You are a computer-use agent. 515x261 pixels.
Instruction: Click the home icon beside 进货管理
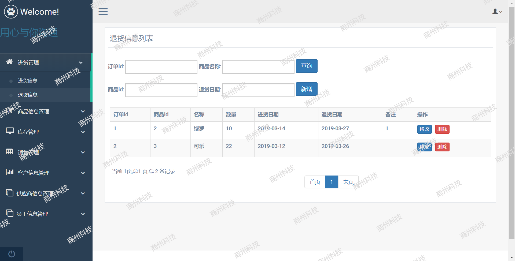point(9,62)
